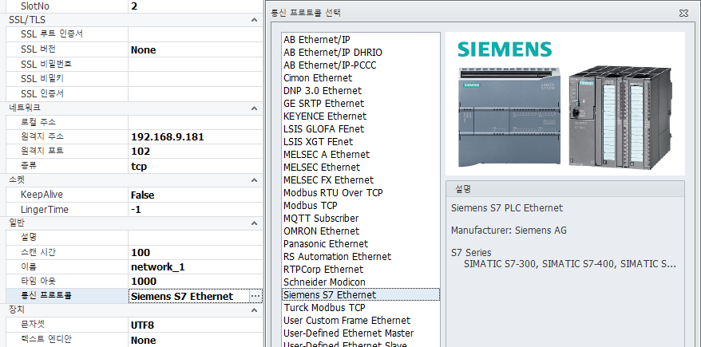
Task: Select MELSEC Ethernet entry
Action: point(360,167)
